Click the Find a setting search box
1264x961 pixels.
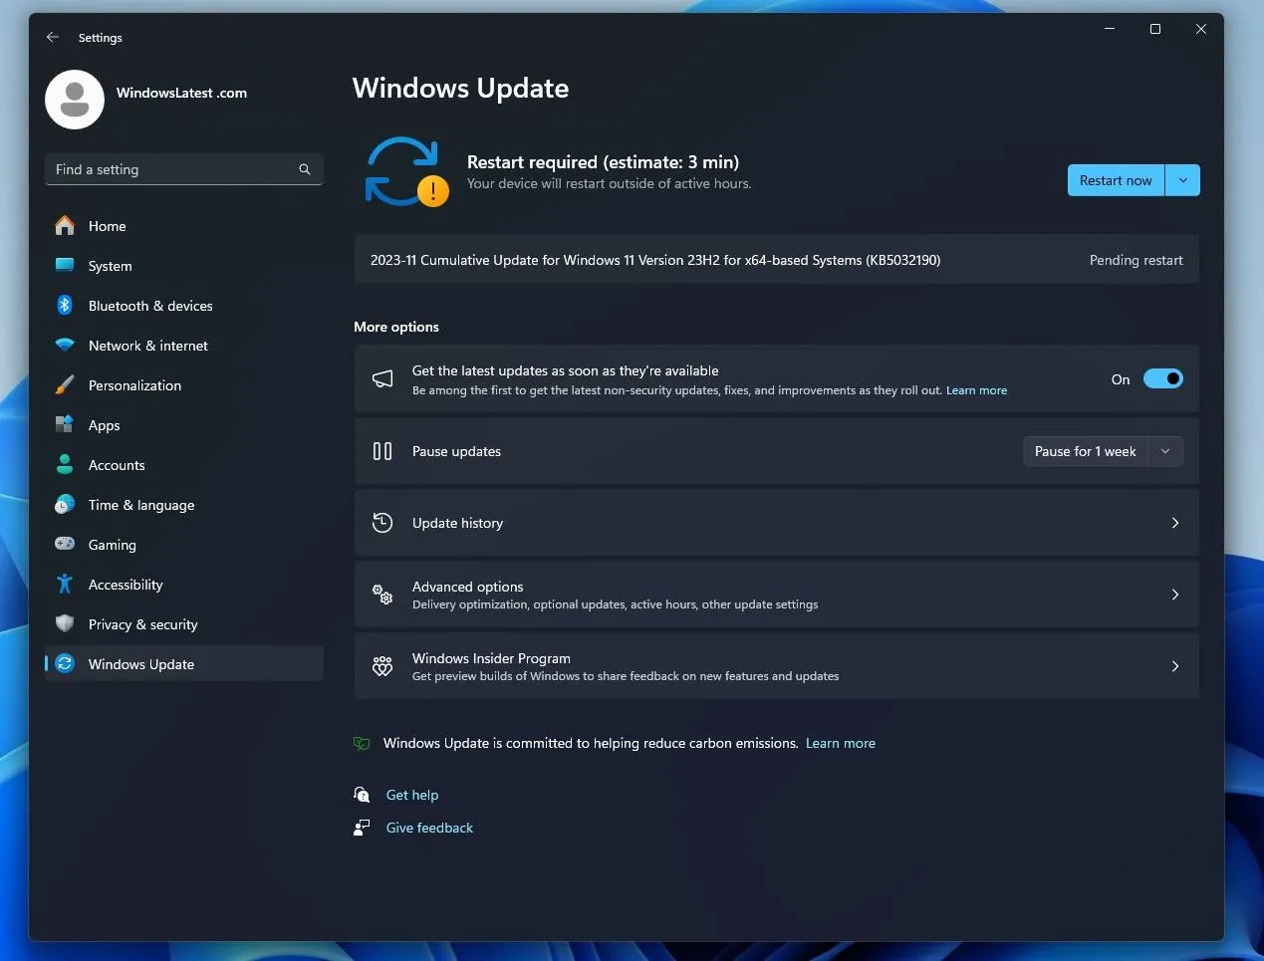[184, 169]
